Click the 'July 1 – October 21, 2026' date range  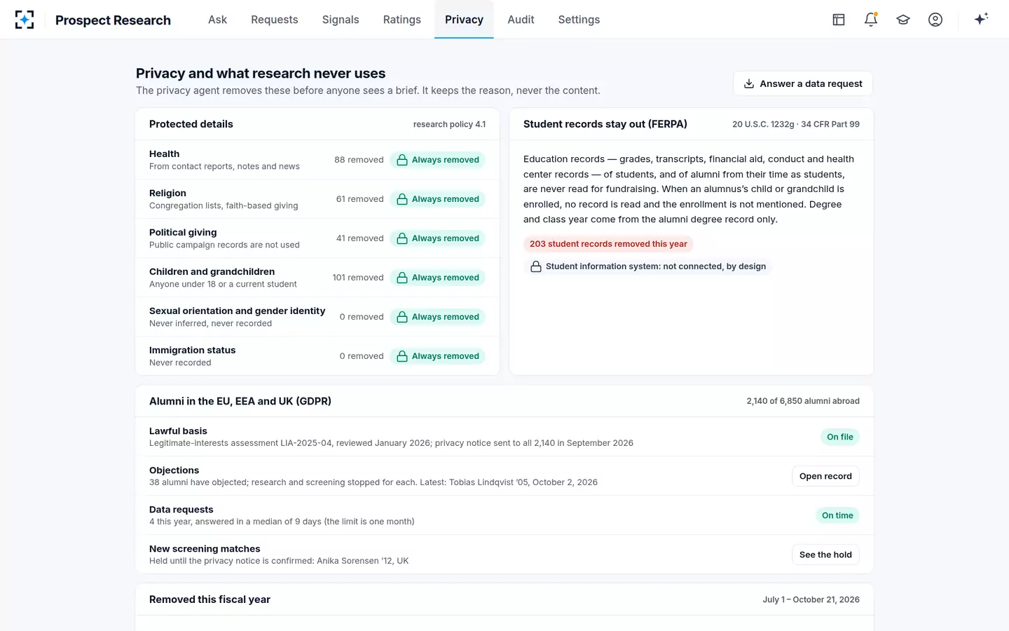tap(811, 599)
